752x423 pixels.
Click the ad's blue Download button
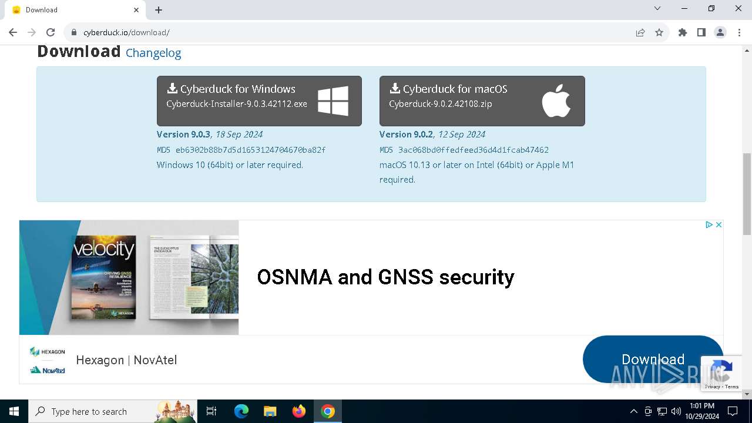coord(653,359)
